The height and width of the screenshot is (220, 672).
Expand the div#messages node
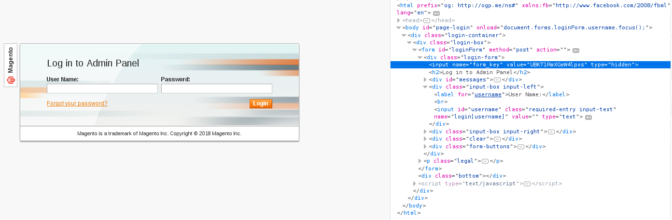pyautogui.click(x=425, y=79)
